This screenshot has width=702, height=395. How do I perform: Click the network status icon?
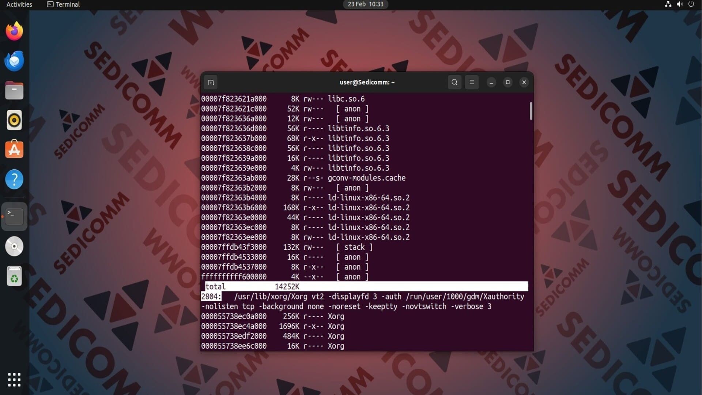point(668,4)
